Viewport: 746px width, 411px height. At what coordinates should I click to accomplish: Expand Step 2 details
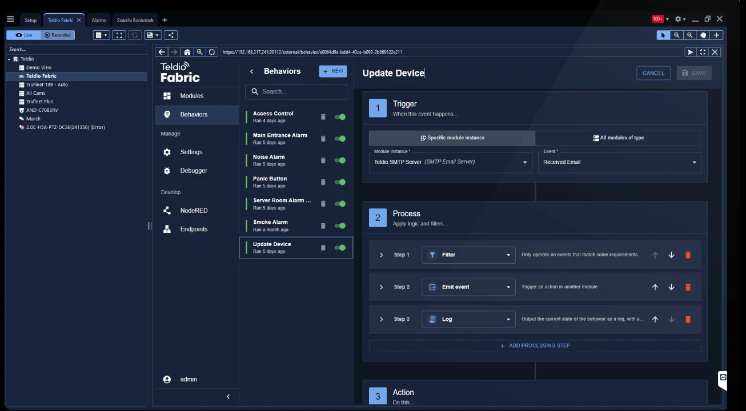point(381,287)
